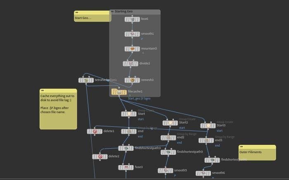Screen dimensions: 289x180
Task: Click the findshortestpath3 node icon
Action: pos(126,148)
